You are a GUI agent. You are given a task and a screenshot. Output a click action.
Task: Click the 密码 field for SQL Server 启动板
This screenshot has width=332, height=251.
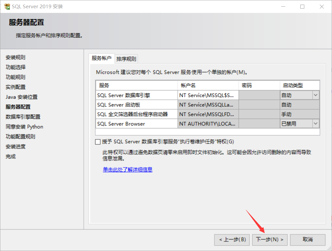[x=259, y=104]
